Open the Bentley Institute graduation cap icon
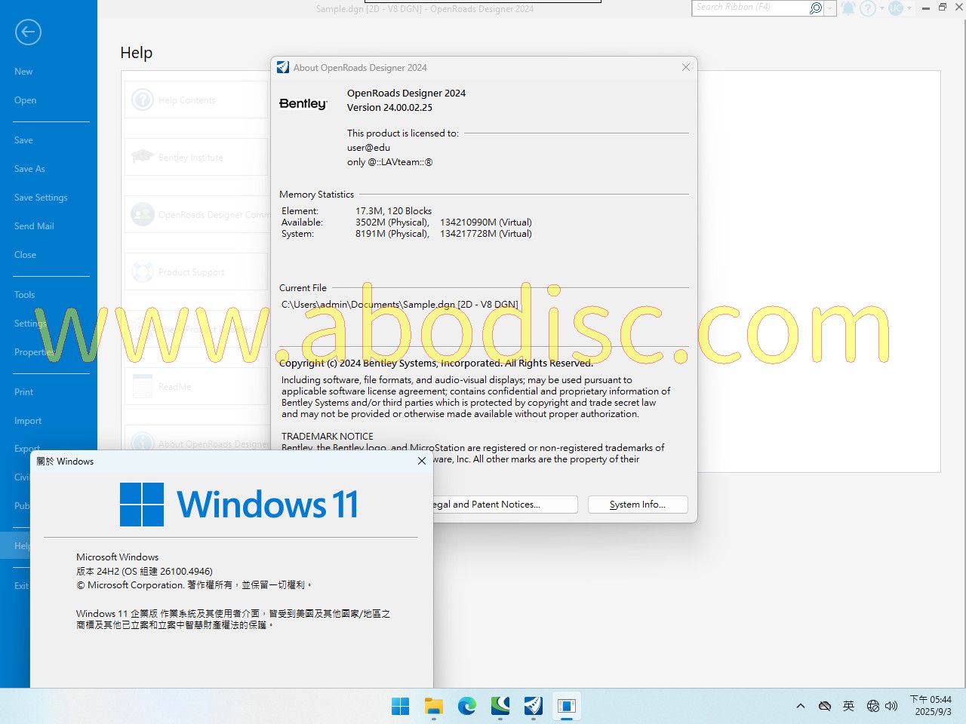The width and height of the screenshot is (966, 724). click(x=143, y=157)
